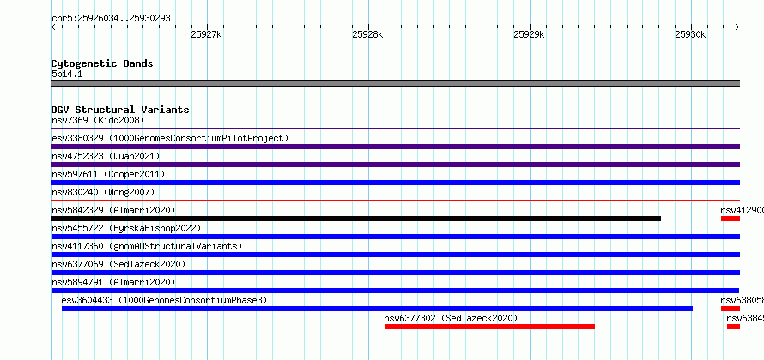Image resolution: width=764 pixels, height=360 pixels.
Task: Click the cut-off nsv41290 label at right
Action: coord(742,210)
